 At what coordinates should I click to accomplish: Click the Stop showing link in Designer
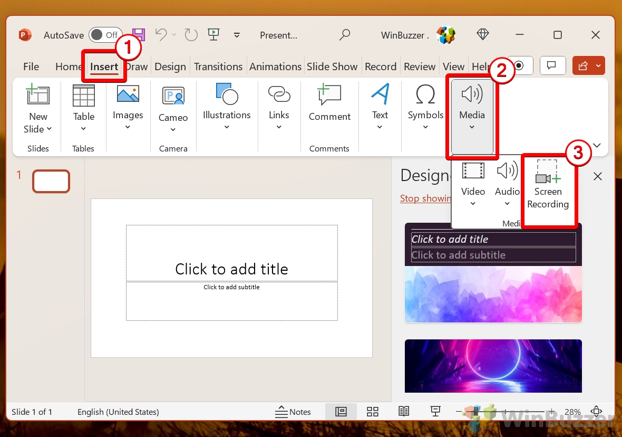(x=425, y=198)
